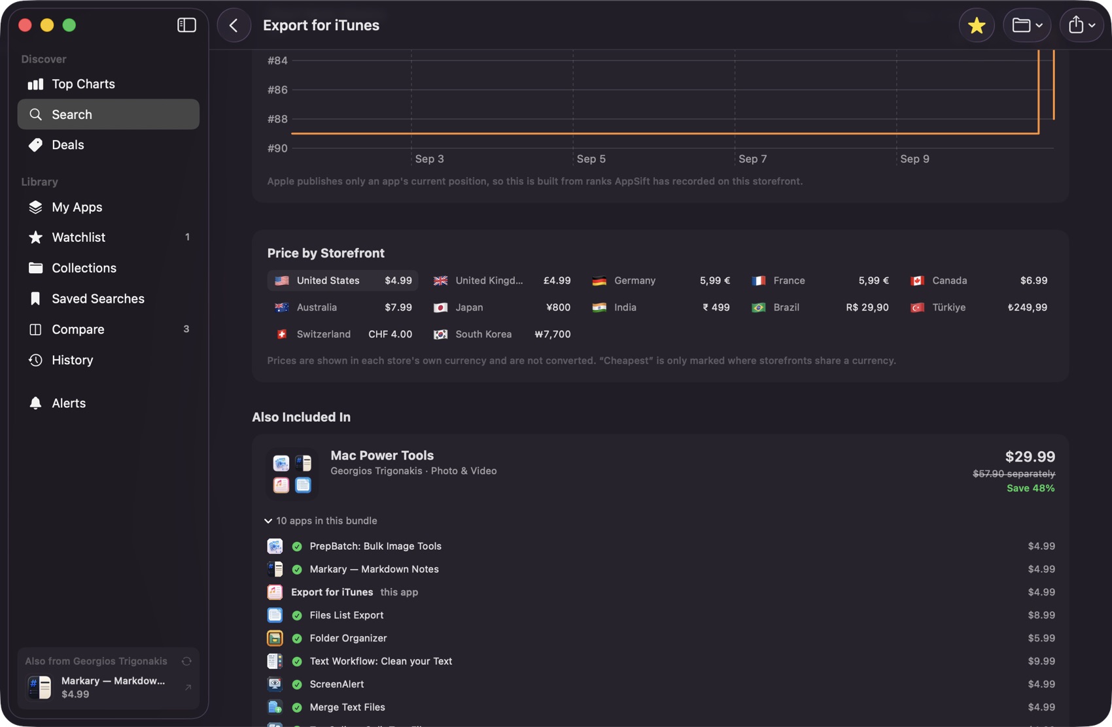Select the South Korea storefront
This screenshot has height=727, width=1112.
[x=502, y=334]
